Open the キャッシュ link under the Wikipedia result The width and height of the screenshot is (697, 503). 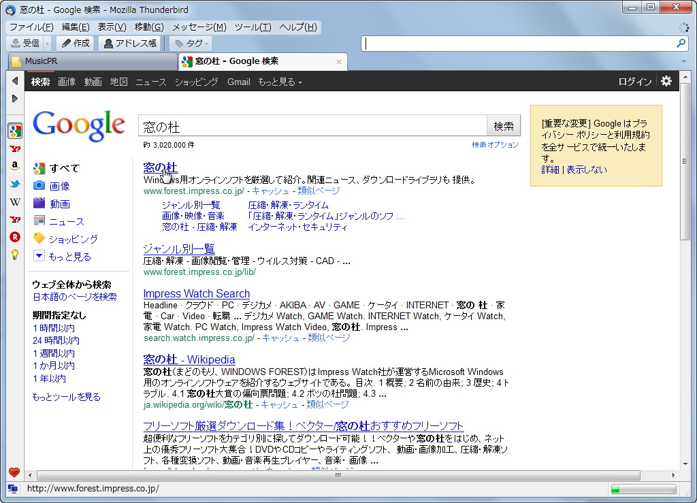pos(279,404)
